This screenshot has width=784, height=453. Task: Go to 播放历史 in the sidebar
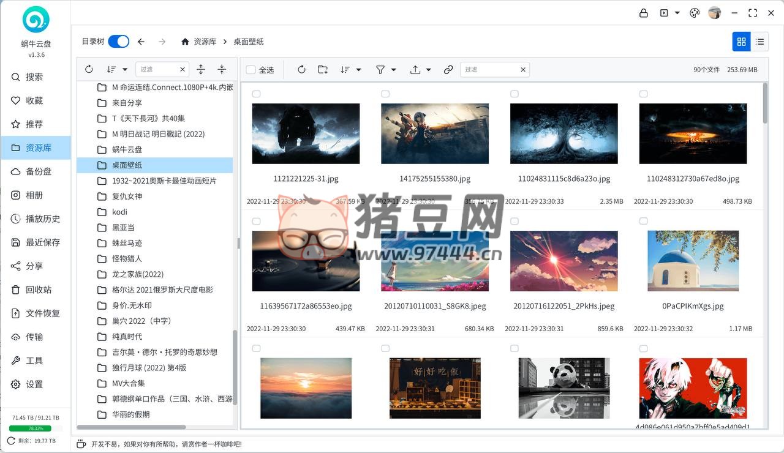click(x=42, y=219)
